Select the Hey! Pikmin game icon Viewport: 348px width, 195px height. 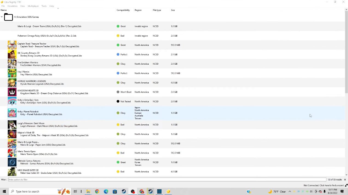pos(12,73)
